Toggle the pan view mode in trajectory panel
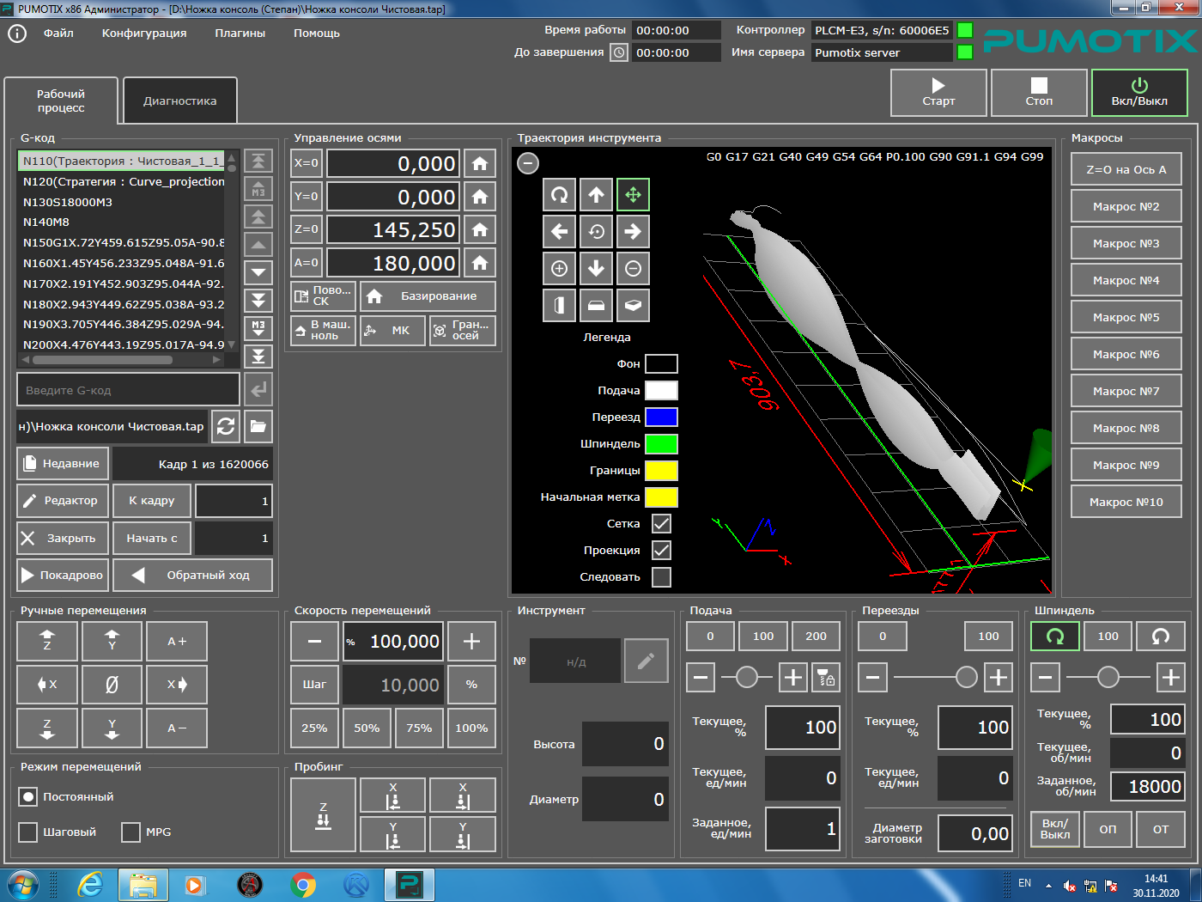The height and width of the screenshot is (902, 1202). click(633, 195)
